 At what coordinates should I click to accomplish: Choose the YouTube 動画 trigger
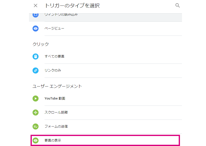(x=55, y=98)
